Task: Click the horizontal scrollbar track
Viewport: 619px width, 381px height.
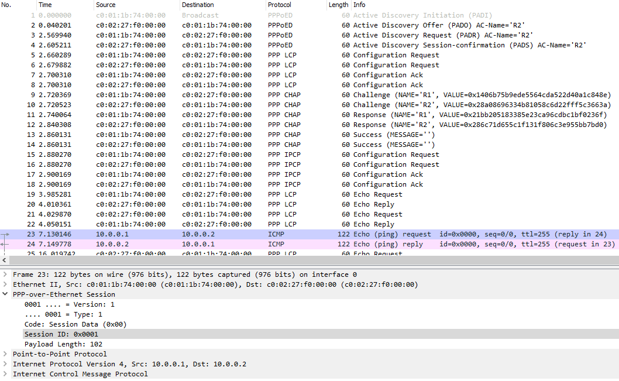Action: [x=314, y=260]
